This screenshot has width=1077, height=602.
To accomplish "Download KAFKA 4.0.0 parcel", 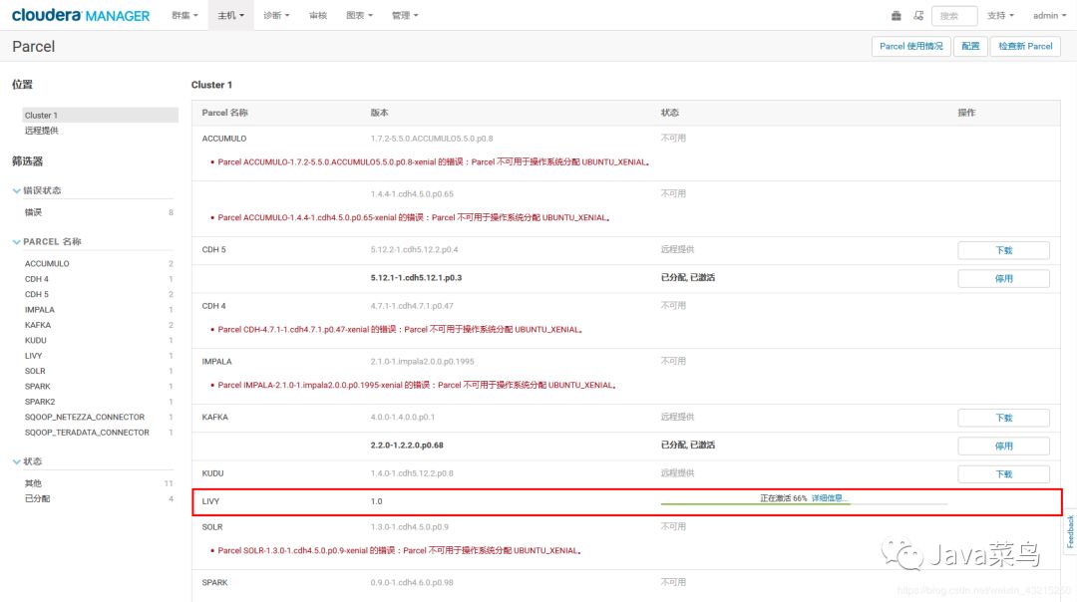I will (x=1003, y=418).
